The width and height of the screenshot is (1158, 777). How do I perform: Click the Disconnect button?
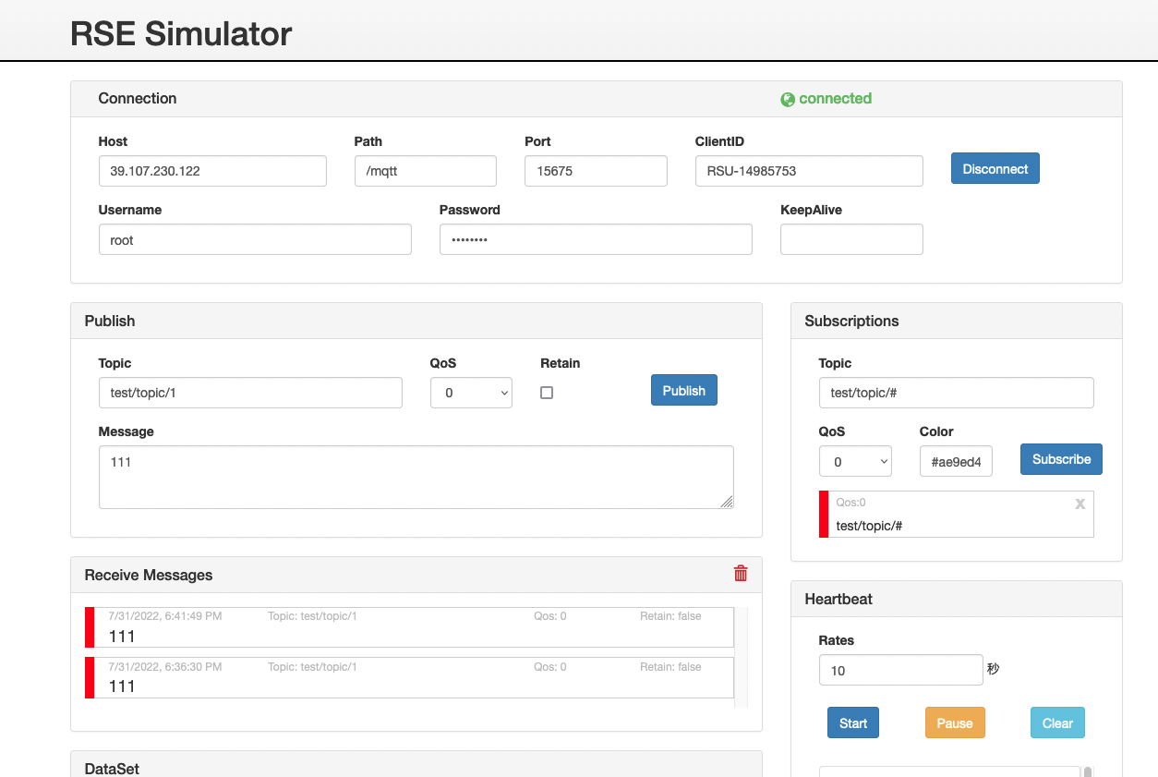coord(995,168)
